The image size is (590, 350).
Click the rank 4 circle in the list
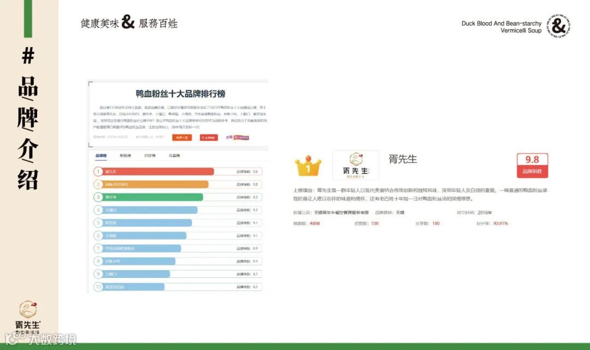pyautogui.click(x=98, y=210)
